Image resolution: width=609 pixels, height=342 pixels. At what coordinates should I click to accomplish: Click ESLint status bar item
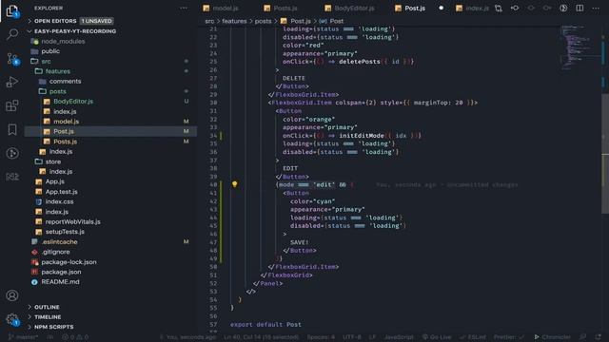coord(473,337)
